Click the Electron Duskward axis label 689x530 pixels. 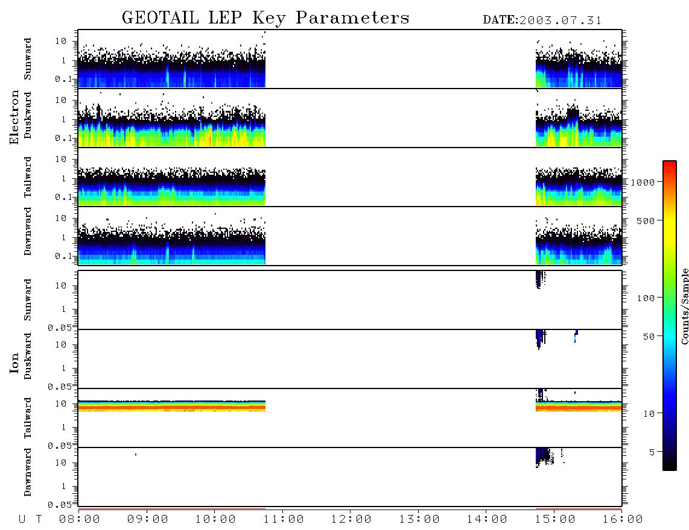[x=28, y=115]
